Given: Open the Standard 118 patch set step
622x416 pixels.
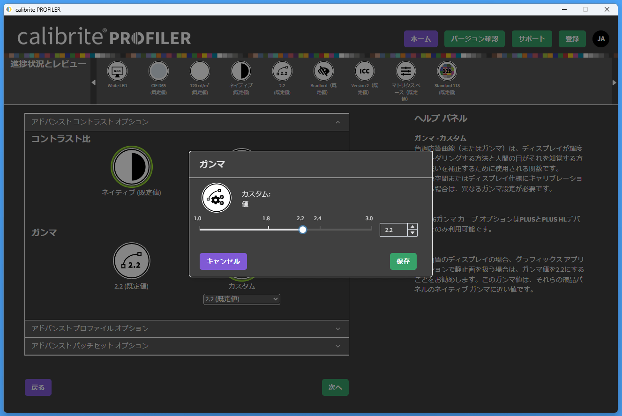Looking at the screenshot, I should 447,71.
